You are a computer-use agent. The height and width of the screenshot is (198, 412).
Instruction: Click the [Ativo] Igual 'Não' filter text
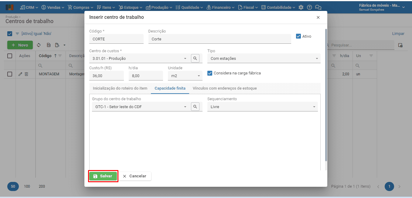(36, 34)
